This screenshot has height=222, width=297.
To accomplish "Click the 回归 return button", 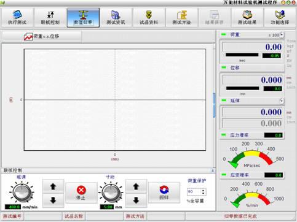I will (164, 193).
